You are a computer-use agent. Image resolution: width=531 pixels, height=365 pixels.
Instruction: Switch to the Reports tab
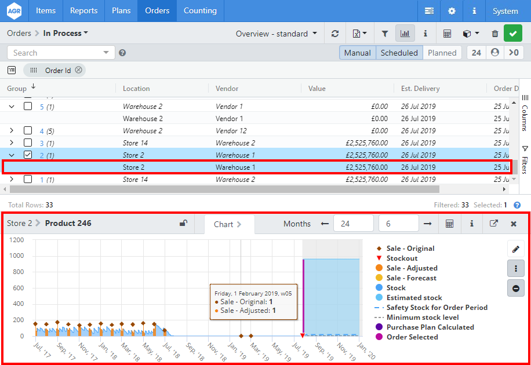click(83, 11)
